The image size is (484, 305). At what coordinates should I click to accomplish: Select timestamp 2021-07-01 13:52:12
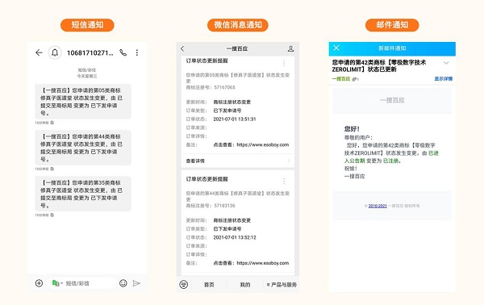click(x=235, y=237)
